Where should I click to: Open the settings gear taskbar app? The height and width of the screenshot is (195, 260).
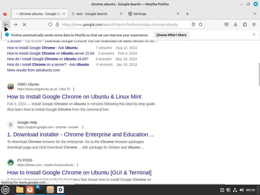(x=60, y=190)
